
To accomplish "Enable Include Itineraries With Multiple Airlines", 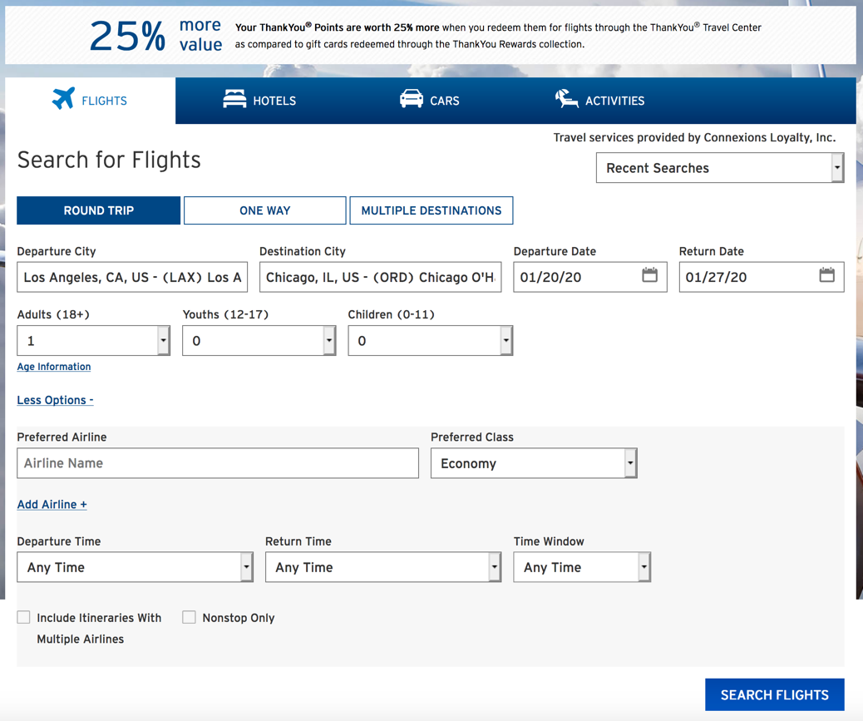I will (23, 617).
